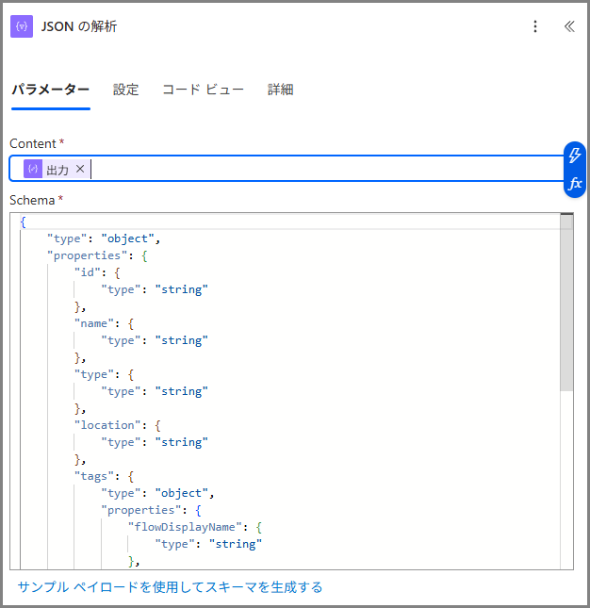Viewport: 590px width, 608px height.
Task: Switch to the コード ビュー tab
Action: (203, 90)
